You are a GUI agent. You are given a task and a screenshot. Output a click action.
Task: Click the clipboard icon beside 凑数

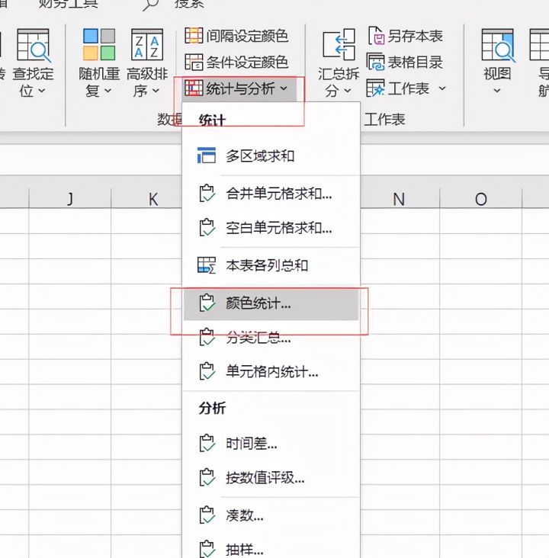click(x=207, y=515)
